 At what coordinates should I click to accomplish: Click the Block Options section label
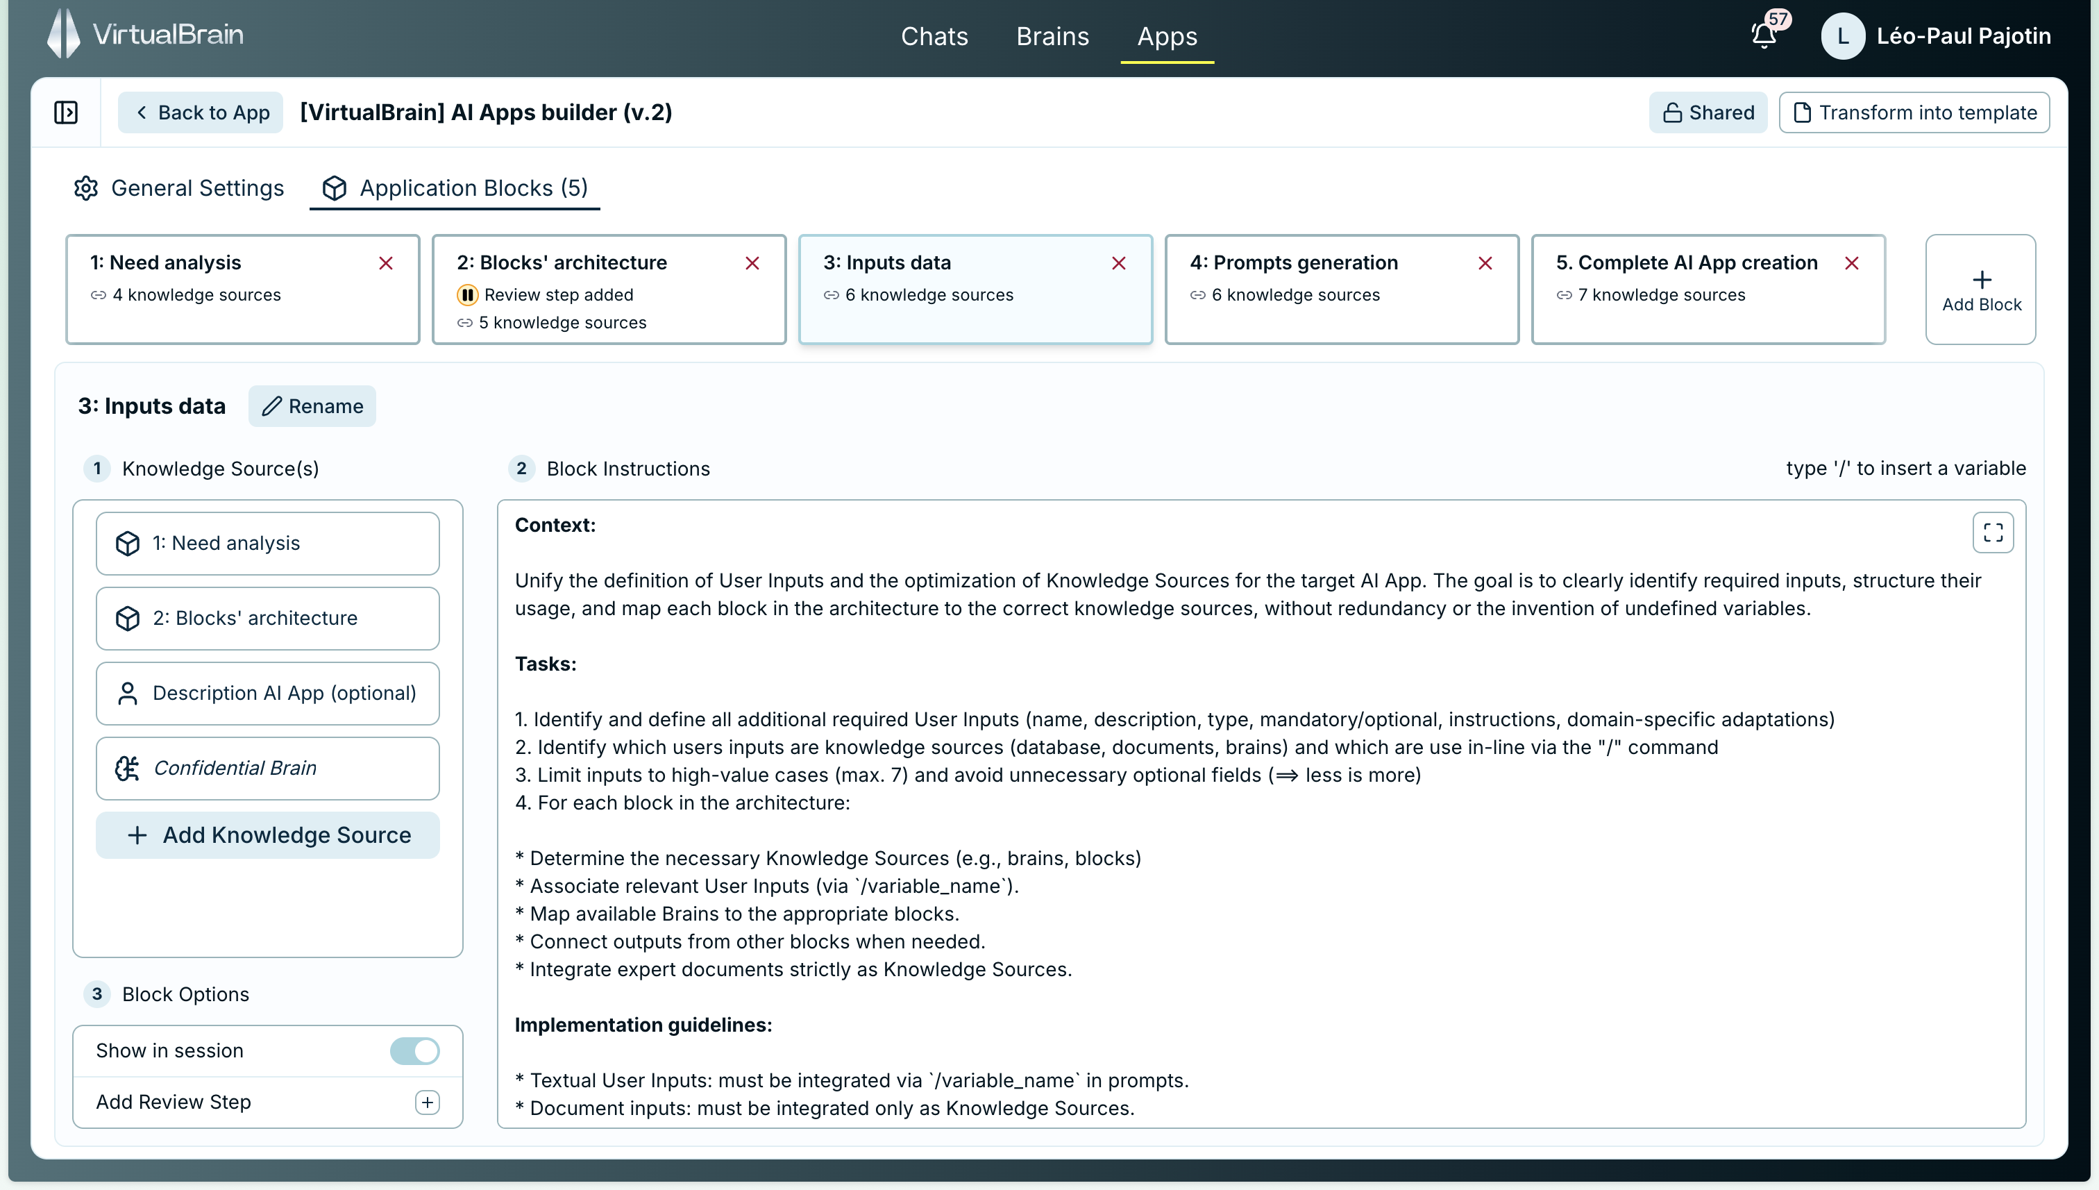pos(185,995)
